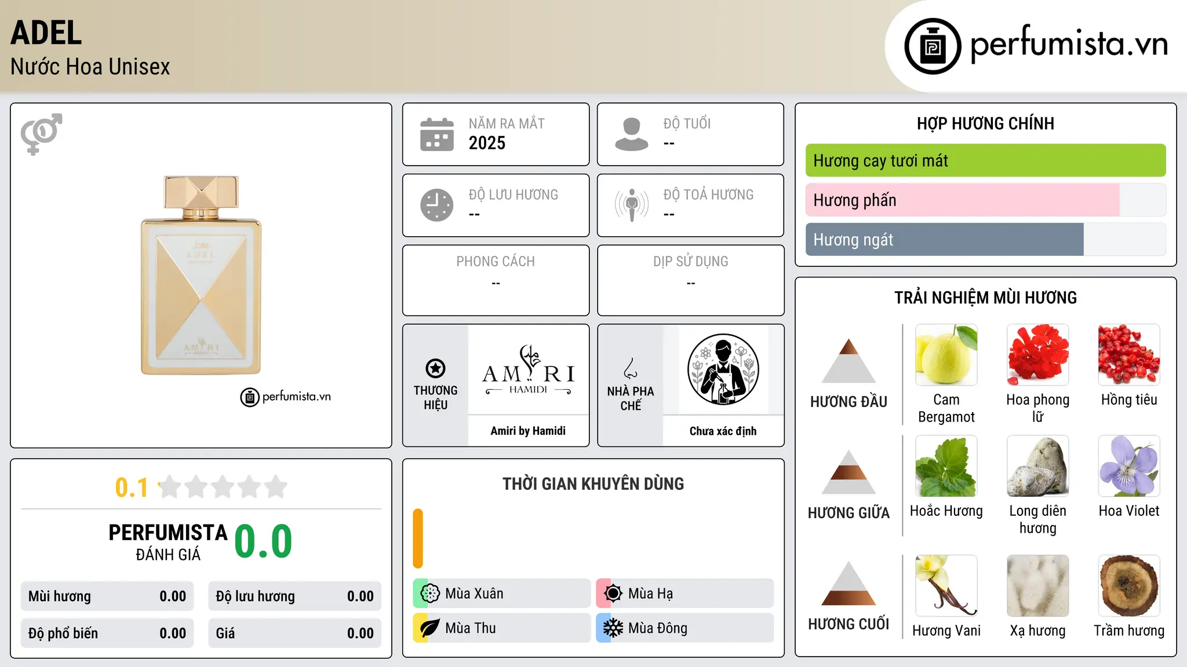
Task: Select the Mùa Xuân season button
Action: tap(502, 593)
